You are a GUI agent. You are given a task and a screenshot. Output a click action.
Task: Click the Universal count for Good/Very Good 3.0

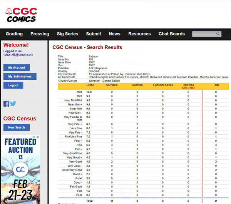[x=112, y=170]
